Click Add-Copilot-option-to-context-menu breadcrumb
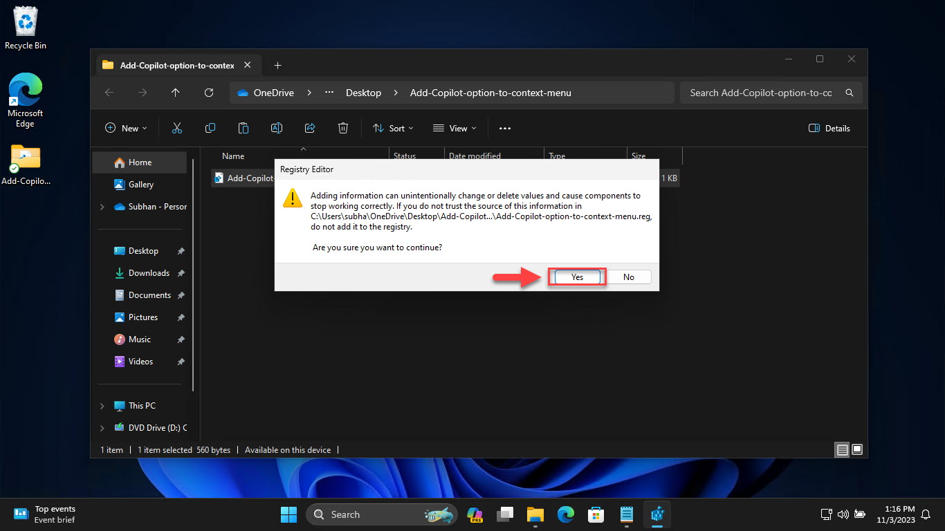Viewport: 945px width, 531px height. pos(490,93)
